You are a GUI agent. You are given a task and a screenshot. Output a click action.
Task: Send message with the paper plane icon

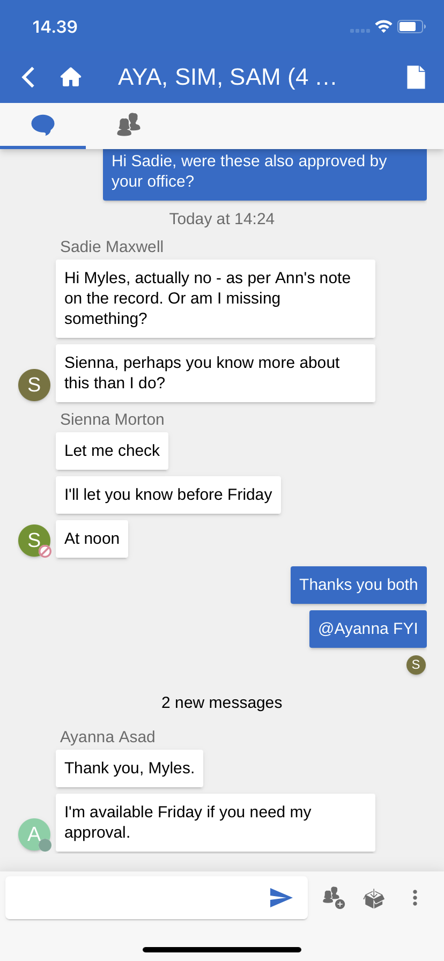point(280,897)
